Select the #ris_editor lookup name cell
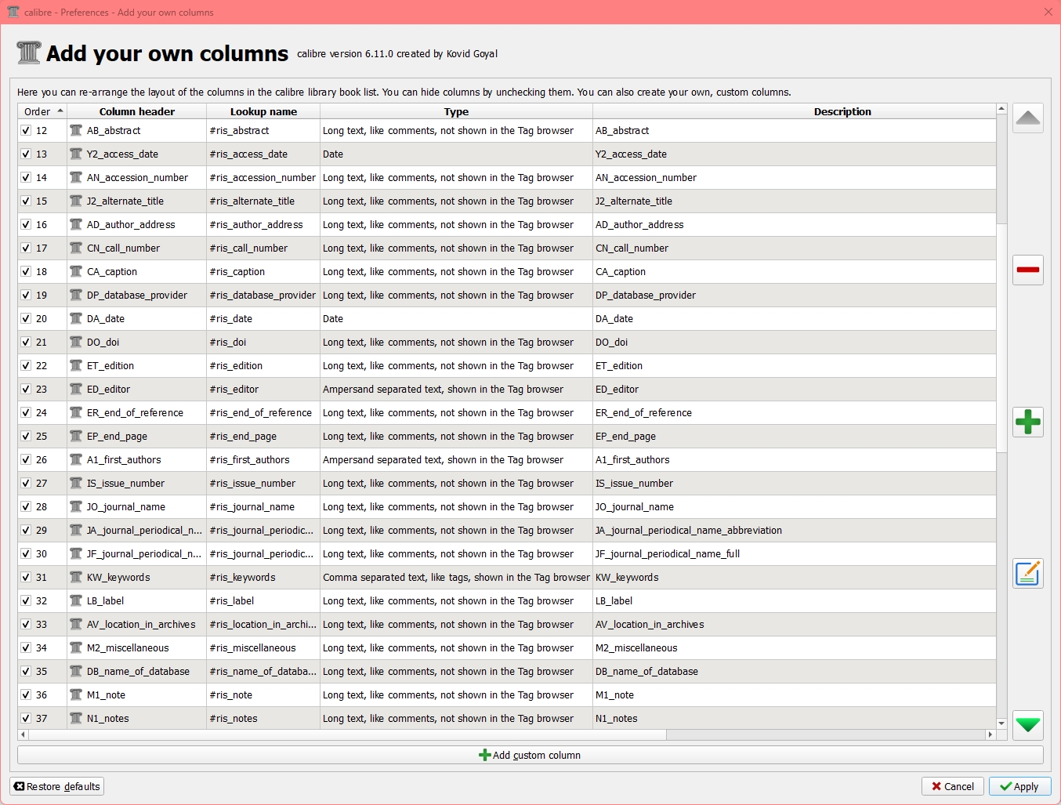This screenshot has width=1061, height=805. [263, 390]
